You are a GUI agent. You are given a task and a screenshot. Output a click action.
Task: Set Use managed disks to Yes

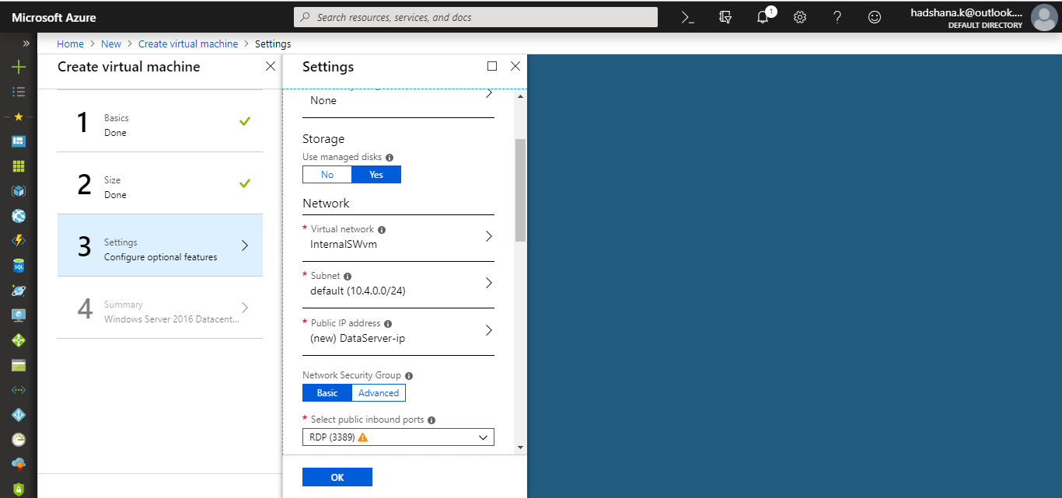point(376,175)
